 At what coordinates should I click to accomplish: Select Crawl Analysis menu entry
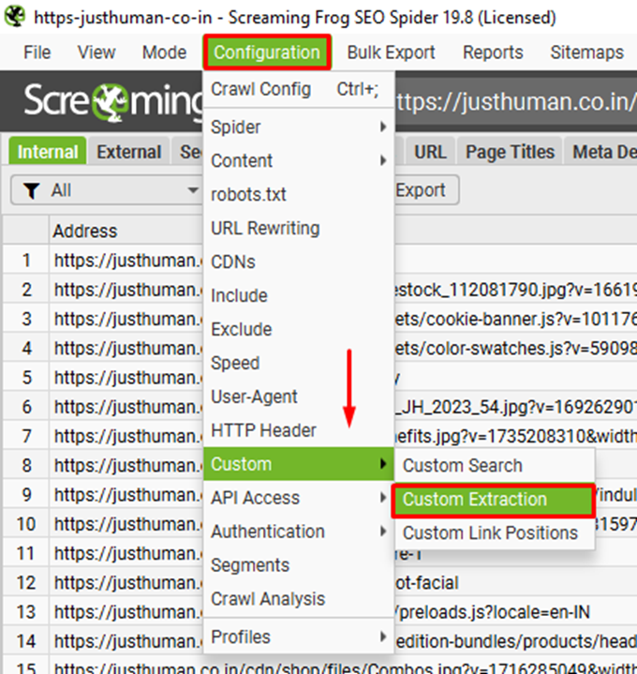pos(299,599)
